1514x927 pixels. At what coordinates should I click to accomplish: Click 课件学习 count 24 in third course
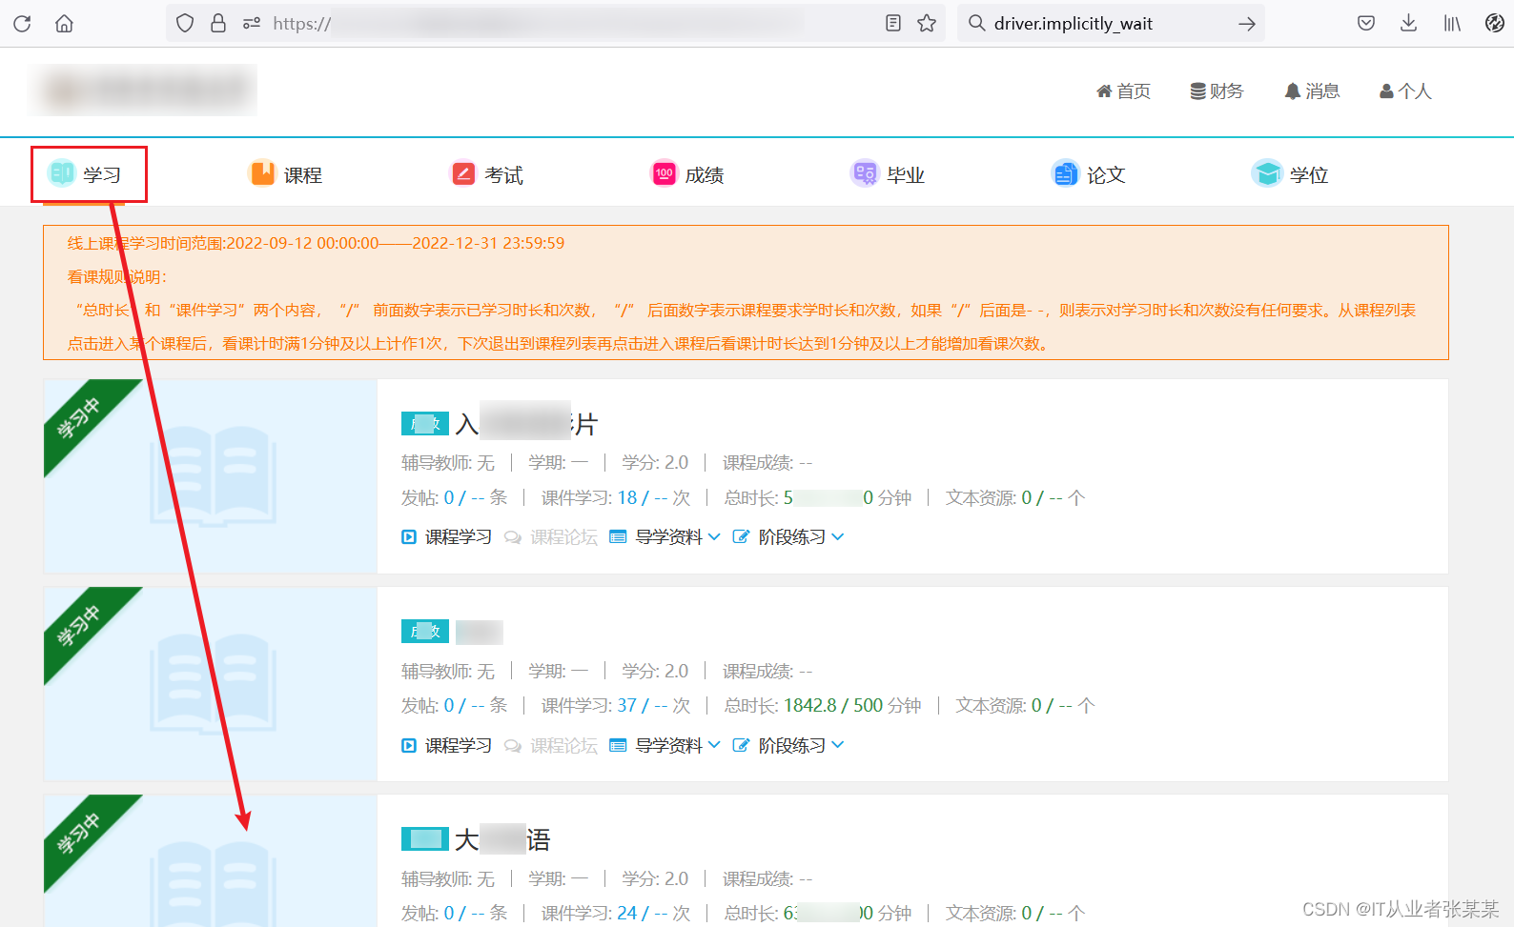(x=627, y=913)
